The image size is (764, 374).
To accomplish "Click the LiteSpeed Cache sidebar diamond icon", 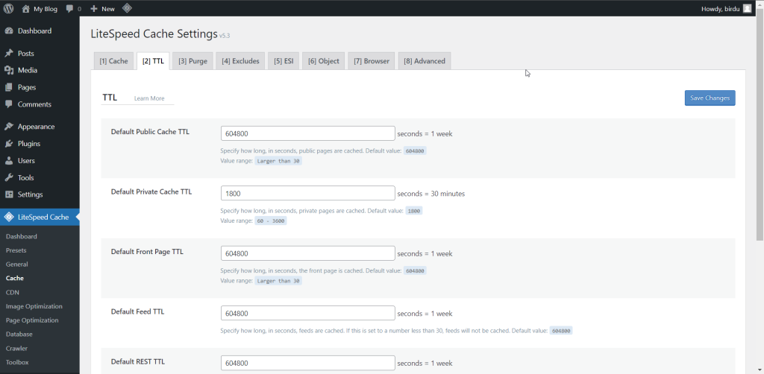I will point(9,217).
